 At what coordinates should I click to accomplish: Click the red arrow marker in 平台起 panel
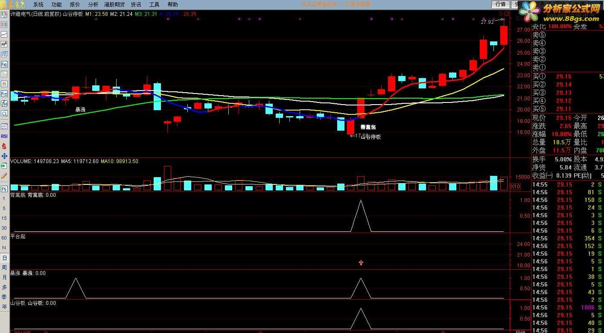pos(361,263)
